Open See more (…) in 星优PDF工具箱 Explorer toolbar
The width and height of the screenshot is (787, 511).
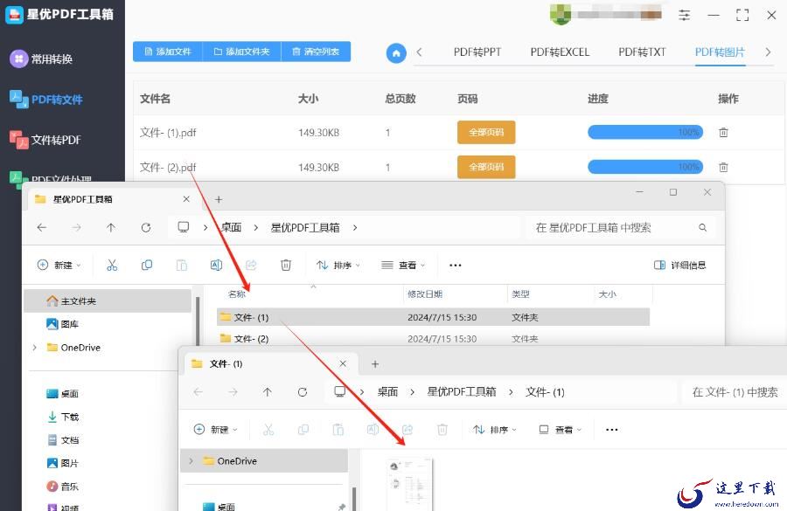pos(456,266)
